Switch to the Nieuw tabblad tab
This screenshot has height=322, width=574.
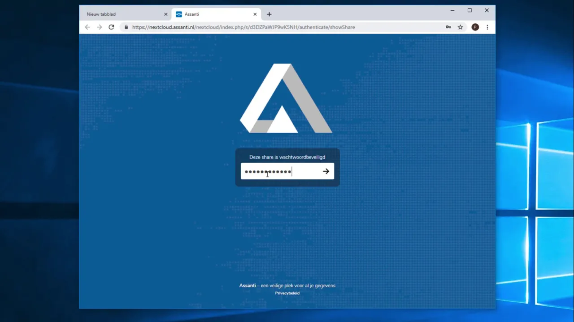coord(126,14)
